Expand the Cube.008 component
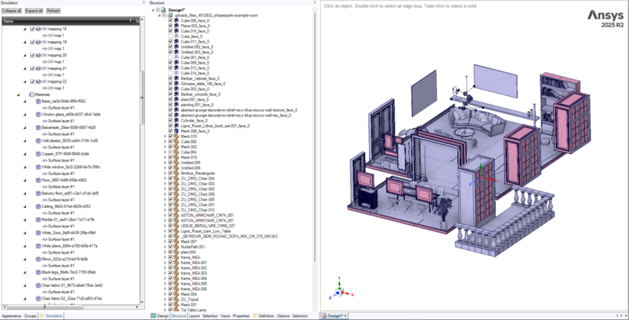Screen dimensions: 629x320 point(165,142)
